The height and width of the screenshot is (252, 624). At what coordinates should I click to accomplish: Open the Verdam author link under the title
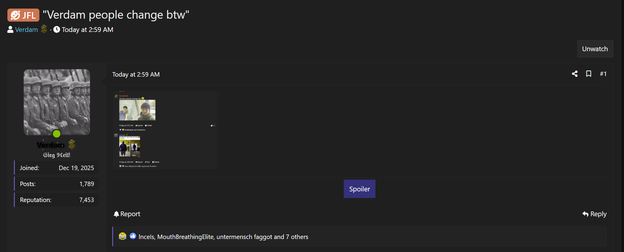pyautogui.click(x=26, y=30)
